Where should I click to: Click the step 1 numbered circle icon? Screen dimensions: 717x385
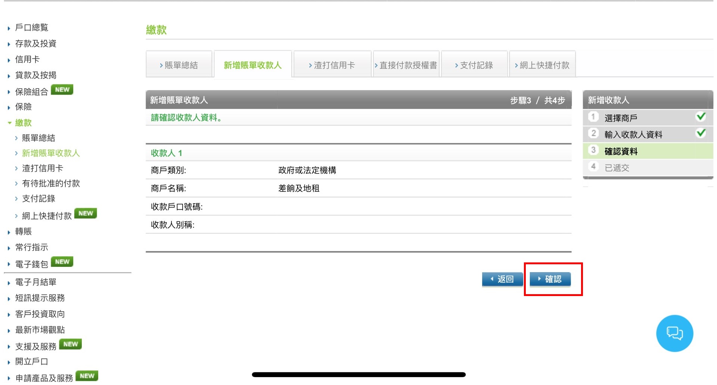point(593,117)
